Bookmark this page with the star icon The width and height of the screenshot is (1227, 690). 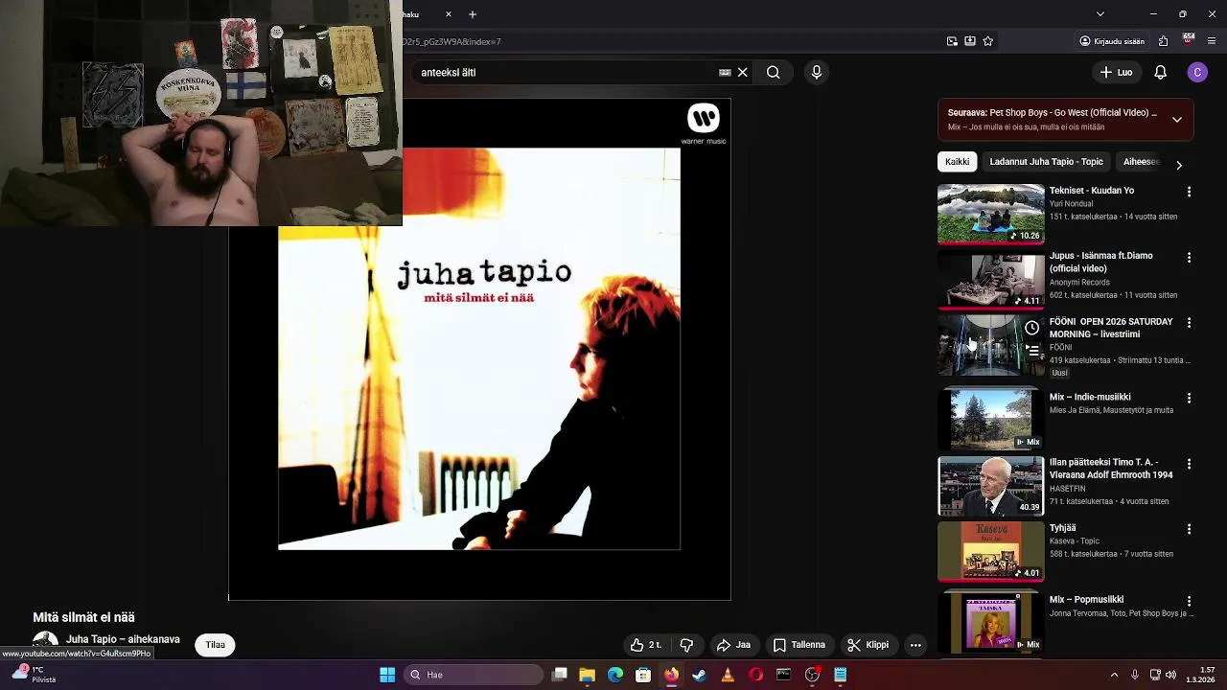(988, 41)
